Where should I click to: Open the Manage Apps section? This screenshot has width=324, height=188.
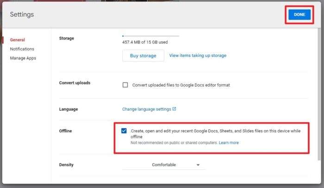[x=23, y=58]
